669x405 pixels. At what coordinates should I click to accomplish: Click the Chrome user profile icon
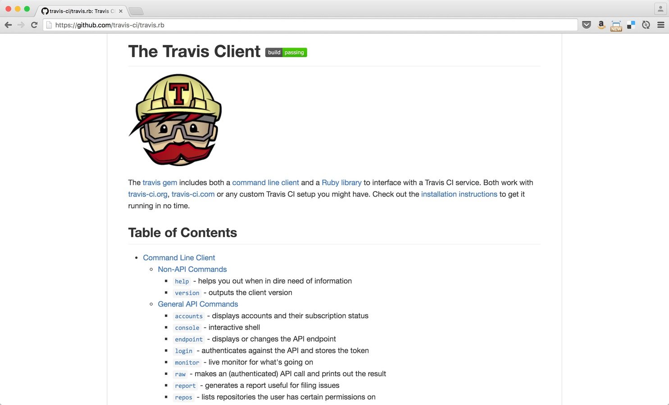660,9
